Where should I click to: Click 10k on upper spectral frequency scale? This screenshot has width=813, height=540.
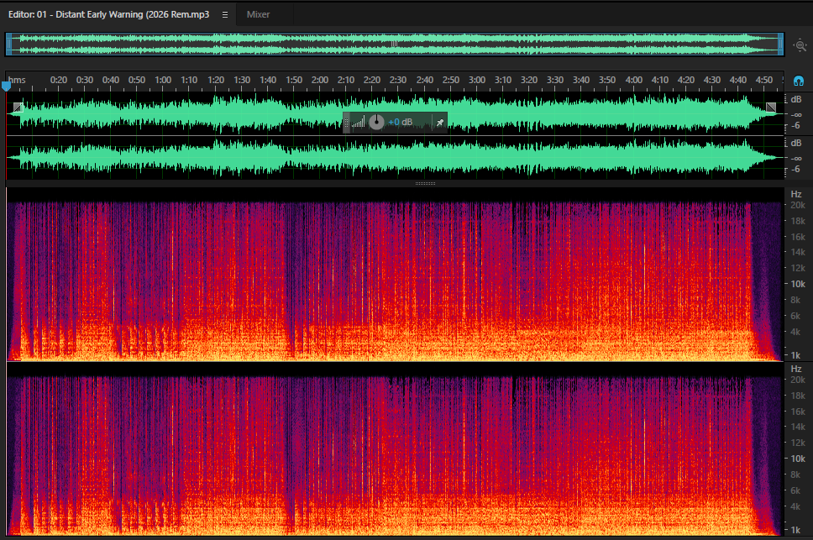pos(798,284)
